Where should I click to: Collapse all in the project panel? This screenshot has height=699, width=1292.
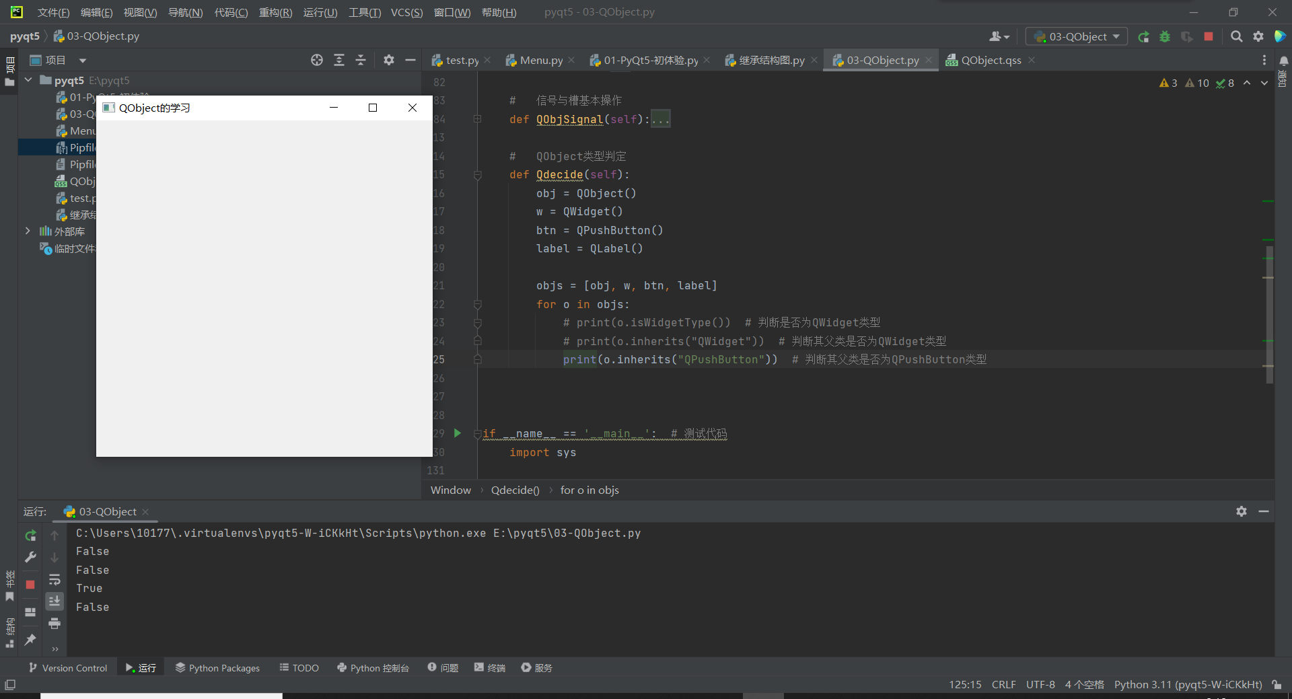pos(361,60)
